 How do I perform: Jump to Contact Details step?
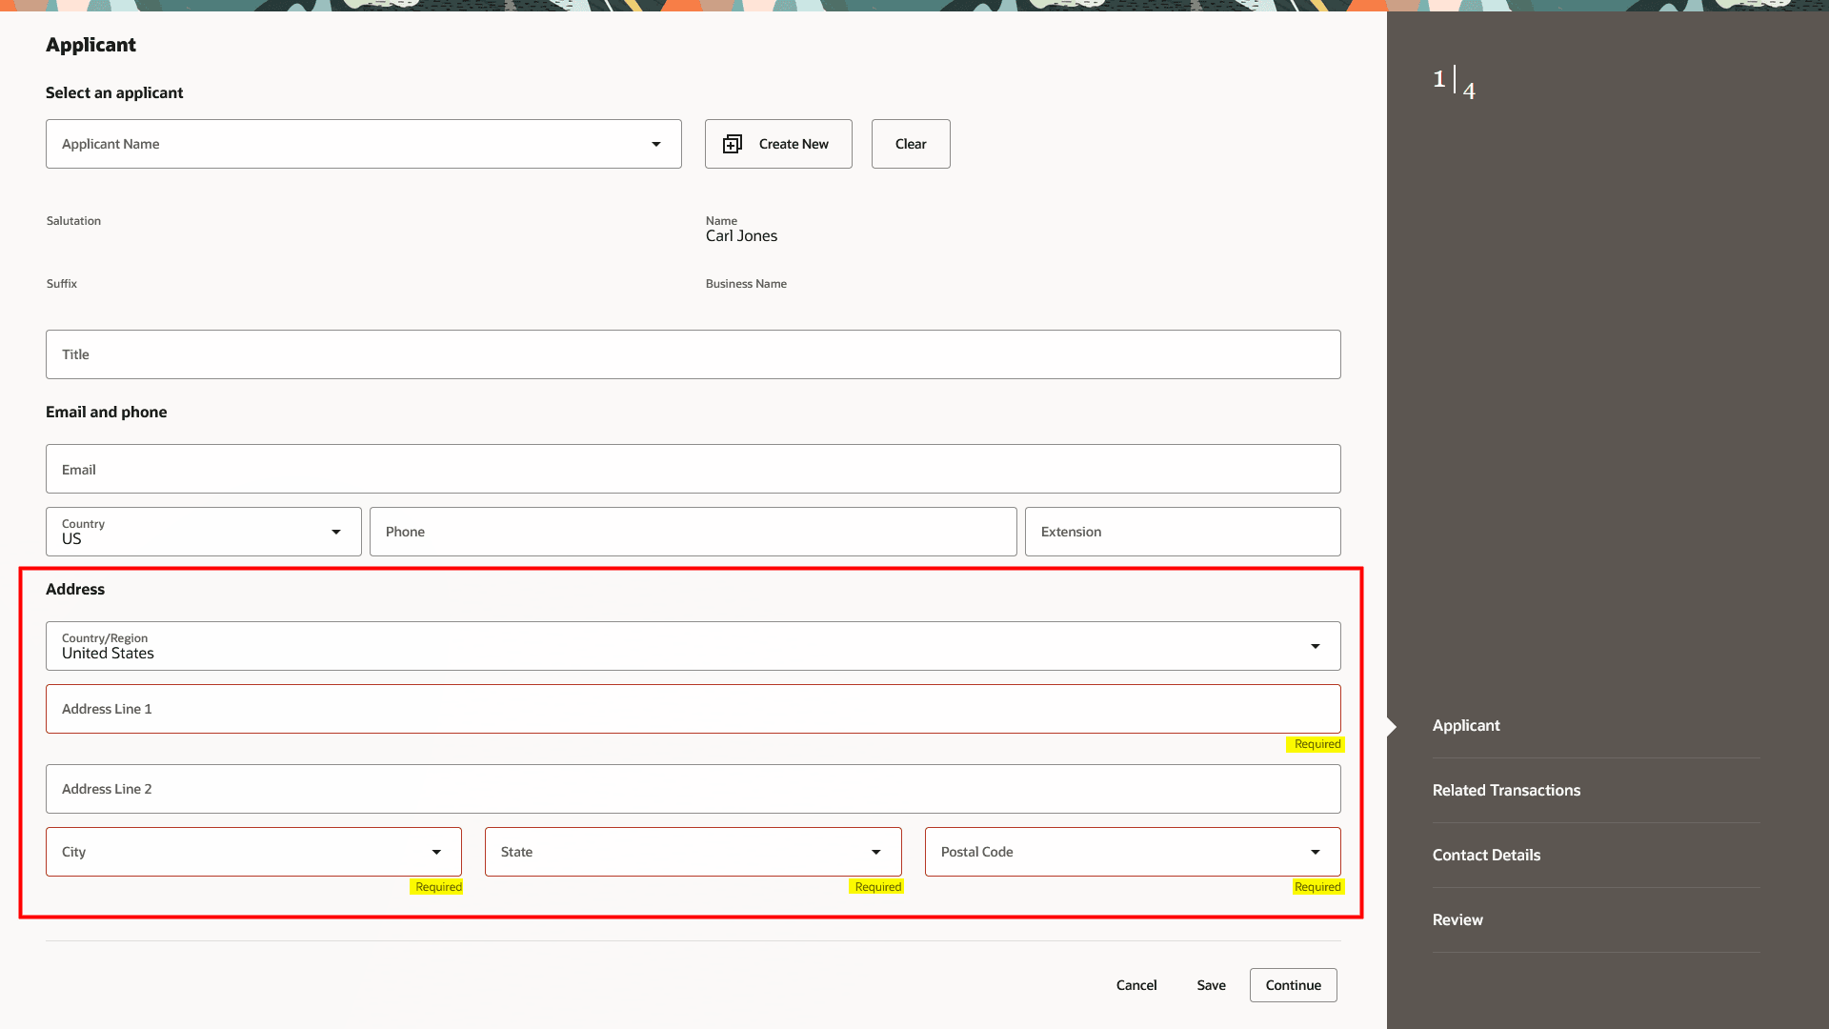point(1486,855)
